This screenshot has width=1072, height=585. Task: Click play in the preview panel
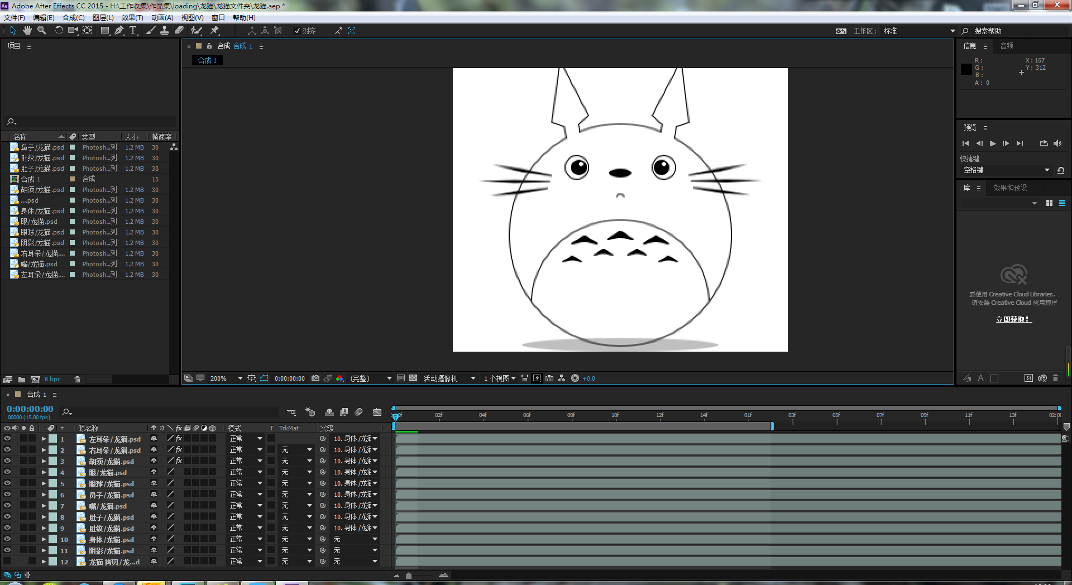click(993, 143)
